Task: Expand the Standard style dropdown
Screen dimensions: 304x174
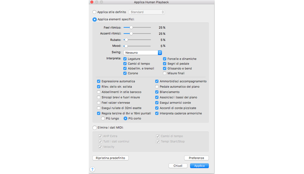Action: coord(147,12)
